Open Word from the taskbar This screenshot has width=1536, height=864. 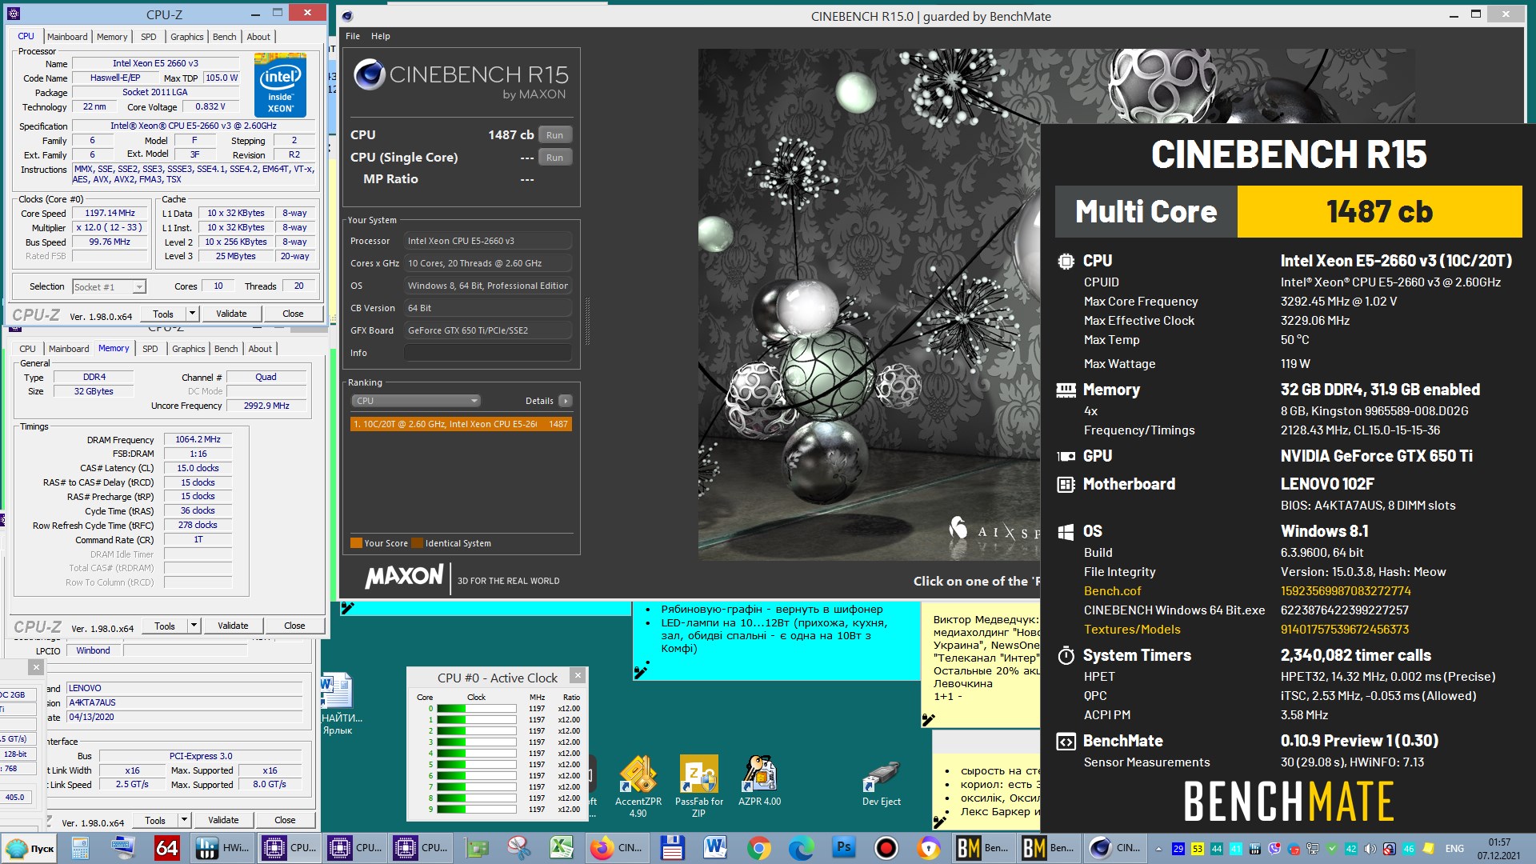coord(715,848)
